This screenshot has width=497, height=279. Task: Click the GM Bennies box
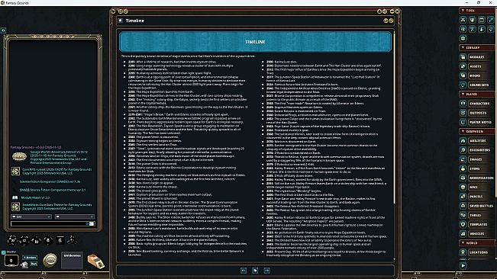(x=72, y=261)
